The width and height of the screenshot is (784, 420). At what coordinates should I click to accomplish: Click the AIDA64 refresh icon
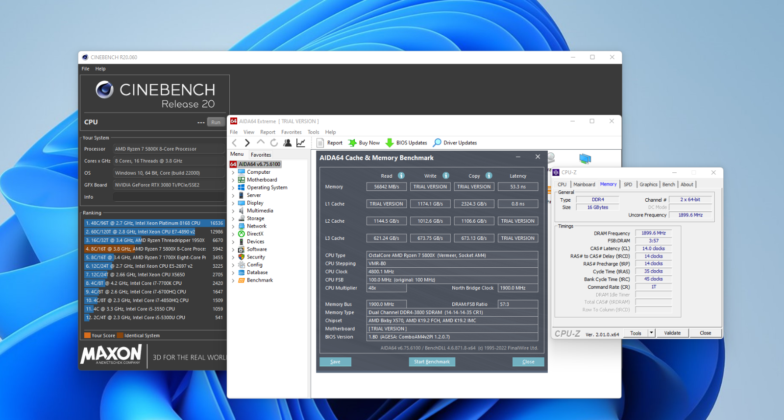coord(274,143)
